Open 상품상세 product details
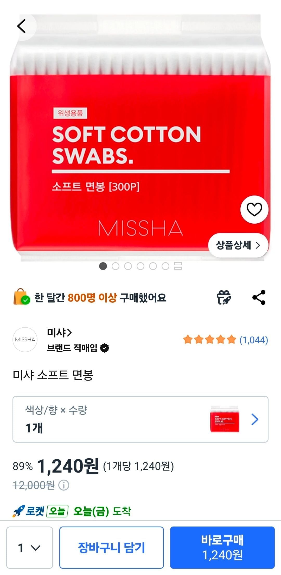 pyautogui.click(x=238, y=245)
